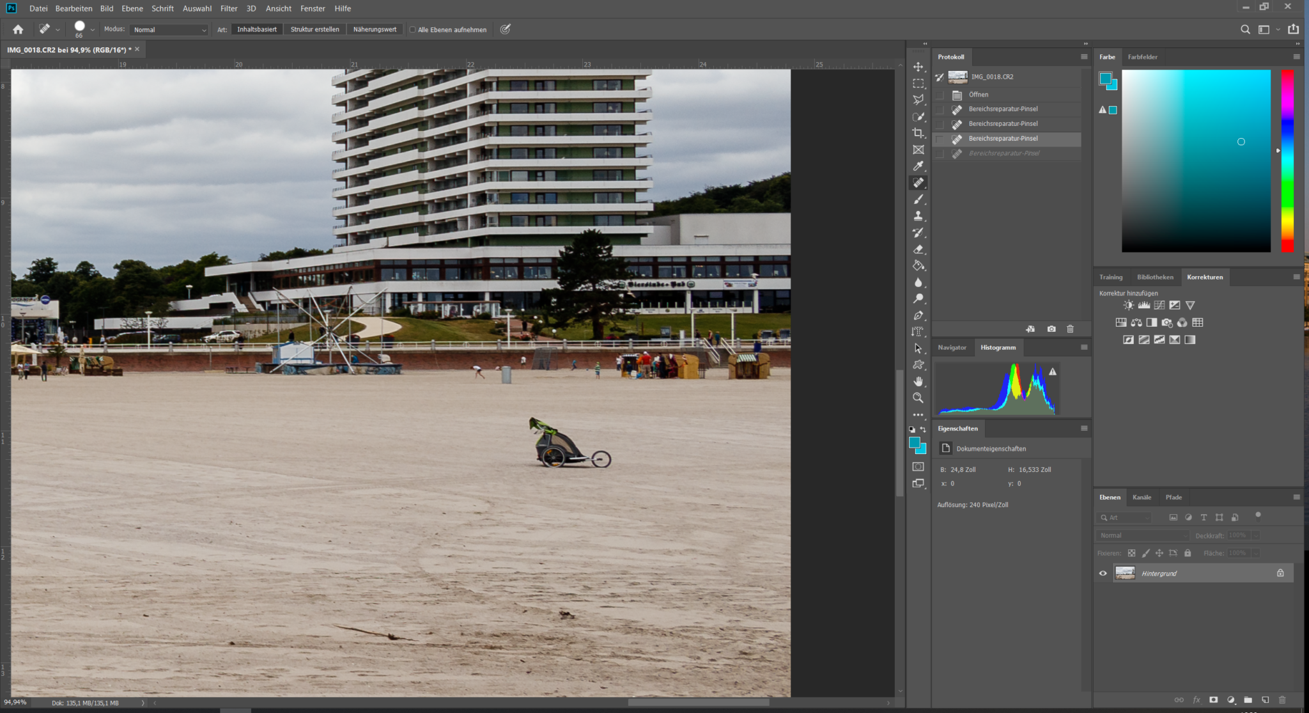Select the Hand tool
The height and width of the screenshot is (713, 1309).
click(x=918, y=381)
